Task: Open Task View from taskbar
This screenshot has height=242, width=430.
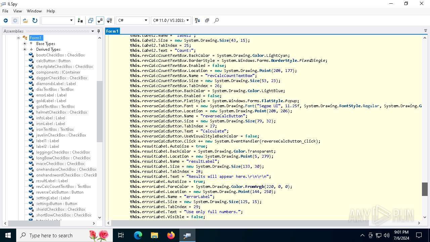Action: click(121, 235)
